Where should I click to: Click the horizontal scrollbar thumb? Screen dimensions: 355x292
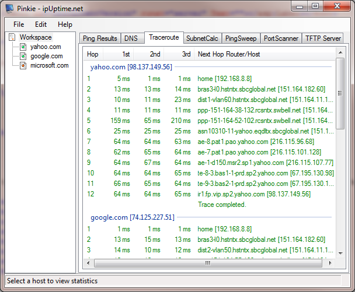point(208,263)
